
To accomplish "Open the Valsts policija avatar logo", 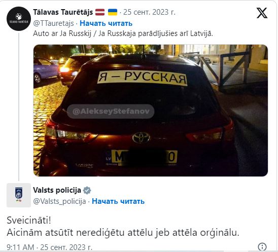I will (x=19, y=195).
